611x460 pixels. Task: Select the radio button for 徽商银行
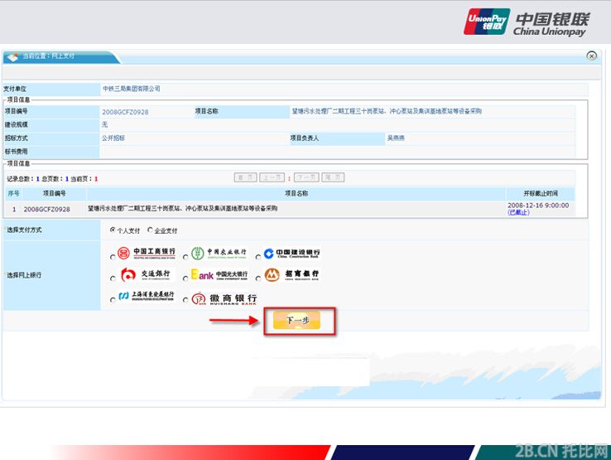tap(185, 301)
